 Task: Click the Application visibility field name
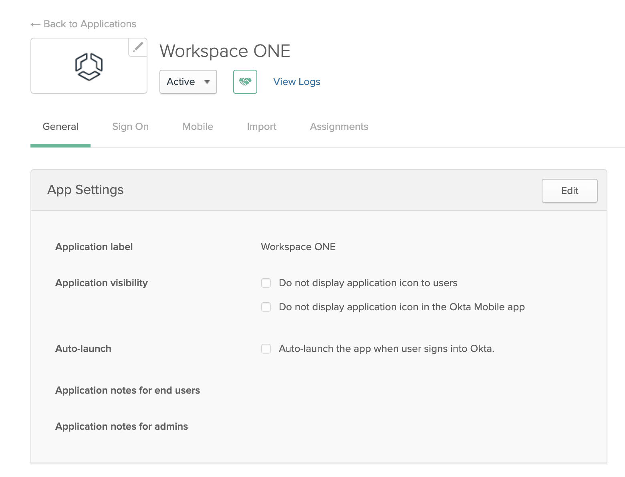pos(101,283)
